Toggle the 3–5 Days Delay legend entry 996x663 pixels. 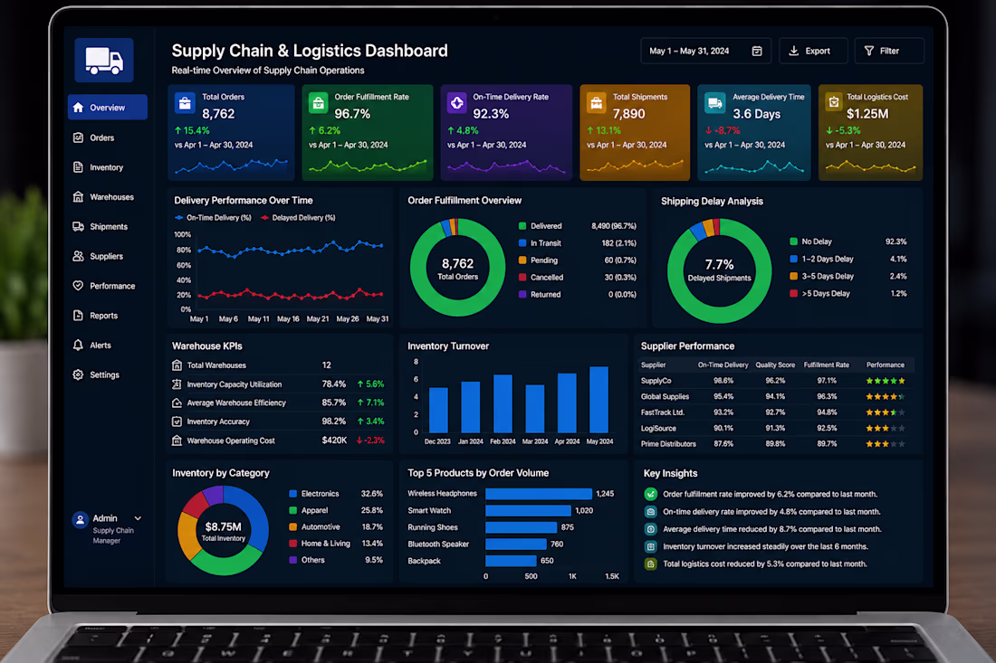pos(822,276)
